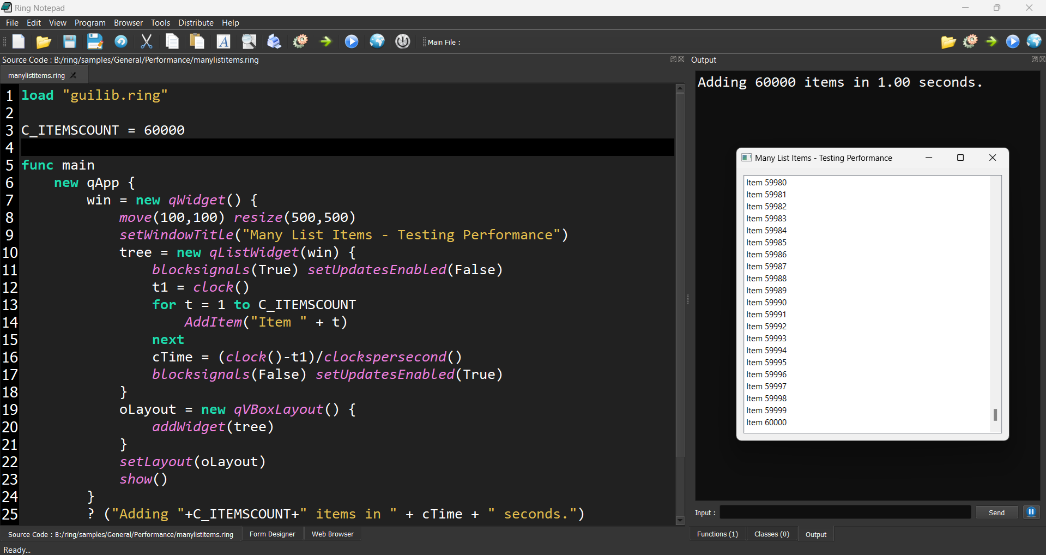Screen dimensions: 1046x555
Task: Click the Paste clipboard icon
Action: point(197,41)
